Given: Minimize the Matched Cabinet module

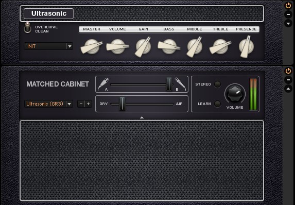Looking at the screenshot, I should pyautogui.click(x=288, y=80).
